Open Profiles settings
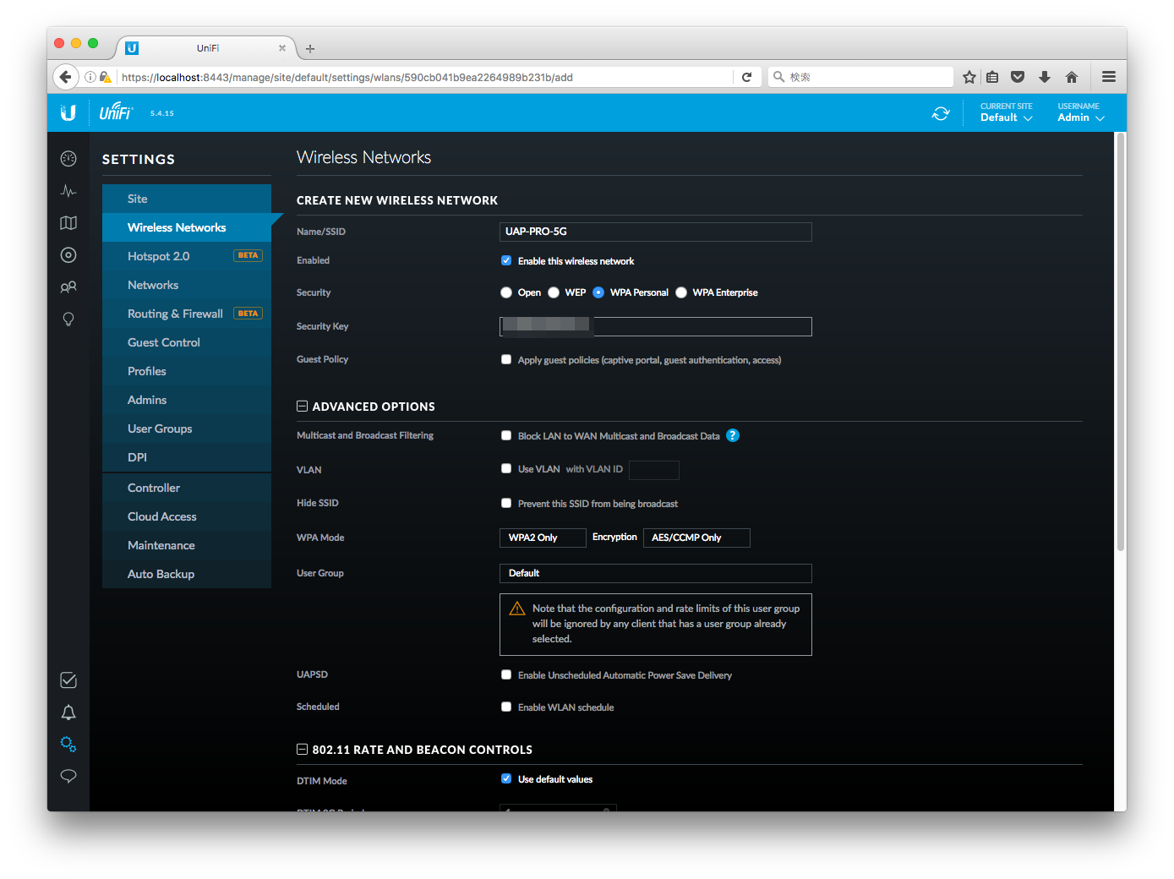Screen dimensions: 1174x879 [187, 371]
